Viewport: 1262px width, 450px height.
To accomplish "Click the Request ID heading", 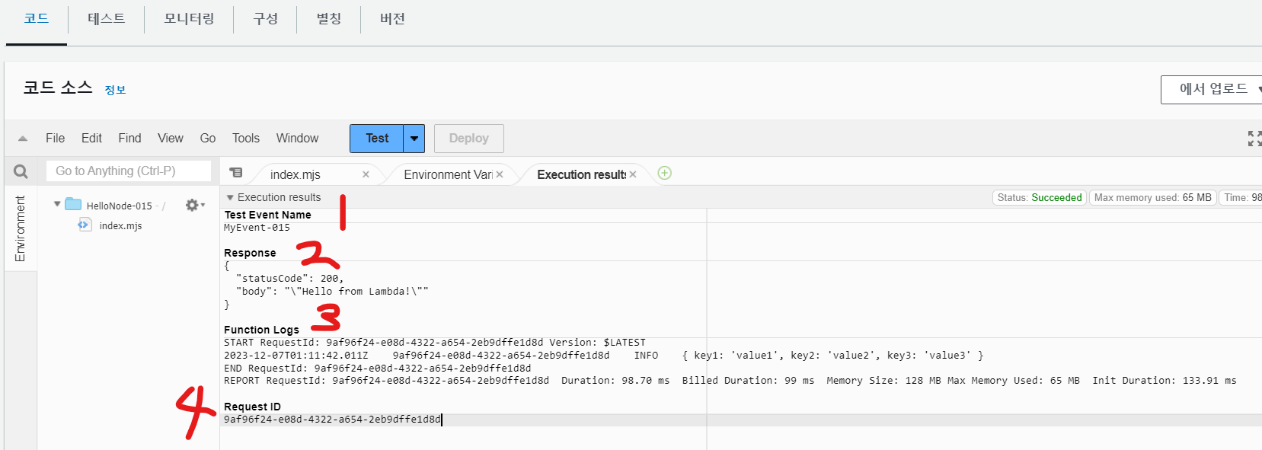I will pyautogui.click(x=252, y=407).
